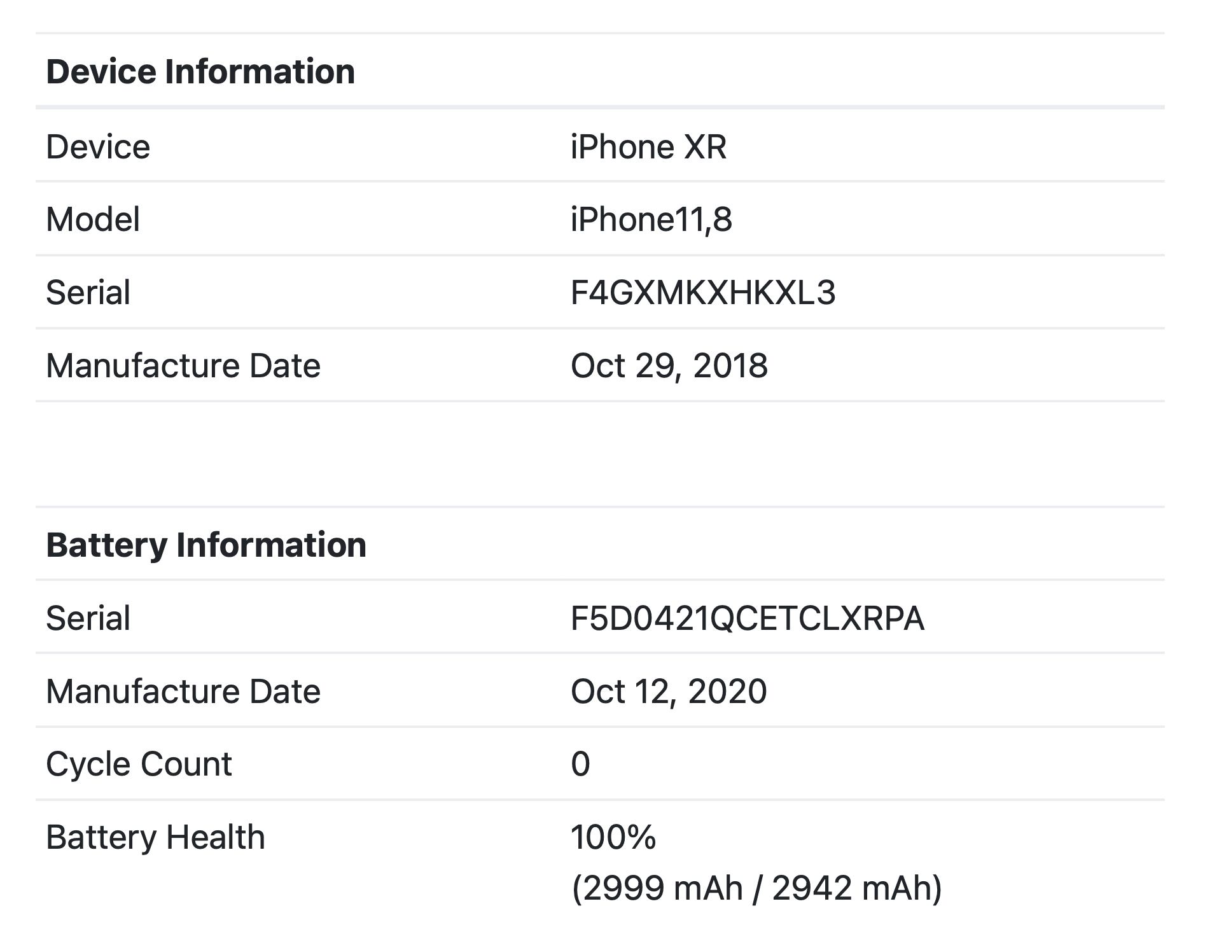This screenshot has width=1219, height=948.
Task: Click the Model label
Action: (93, 220)
